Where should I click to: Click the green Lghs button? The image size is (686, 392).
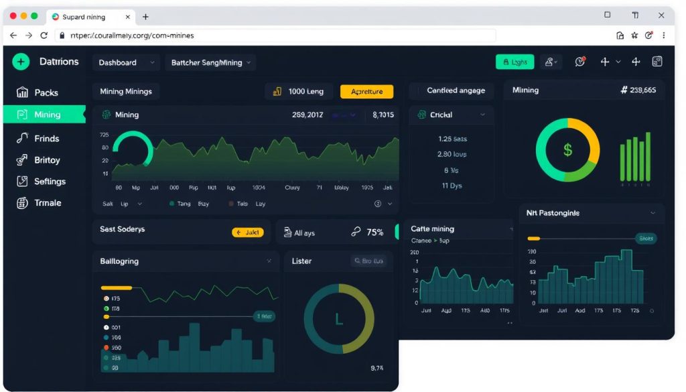[x=515, y=62]
